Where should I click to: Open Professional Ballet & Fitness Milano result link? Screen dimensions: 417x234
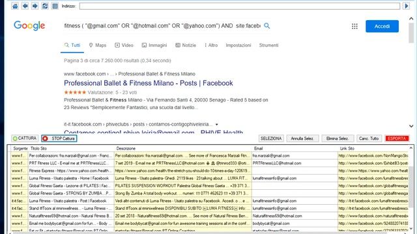149,83
